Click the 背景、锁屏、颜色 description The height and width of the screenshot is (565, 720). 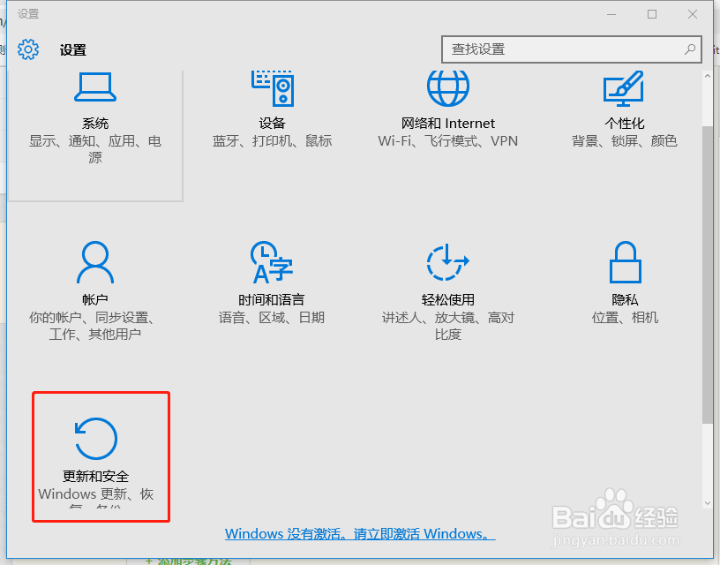point(625,140)
